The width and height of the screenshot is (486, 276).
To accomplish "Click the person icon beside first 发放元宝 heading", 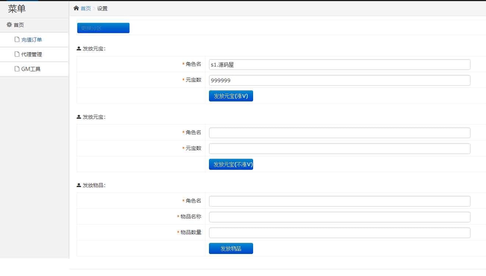I will (x=78, y=48).
